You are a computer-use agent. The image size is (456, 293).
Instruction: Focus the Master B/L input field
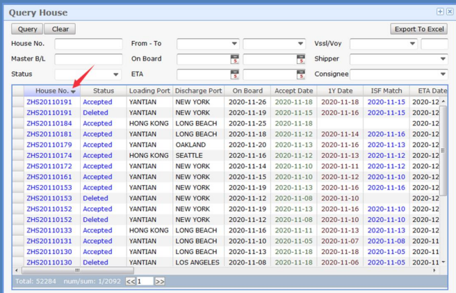coord(88,59)
